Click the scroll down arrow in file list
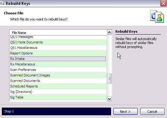The width and height of the screenshot is (167, 118). 109,99
